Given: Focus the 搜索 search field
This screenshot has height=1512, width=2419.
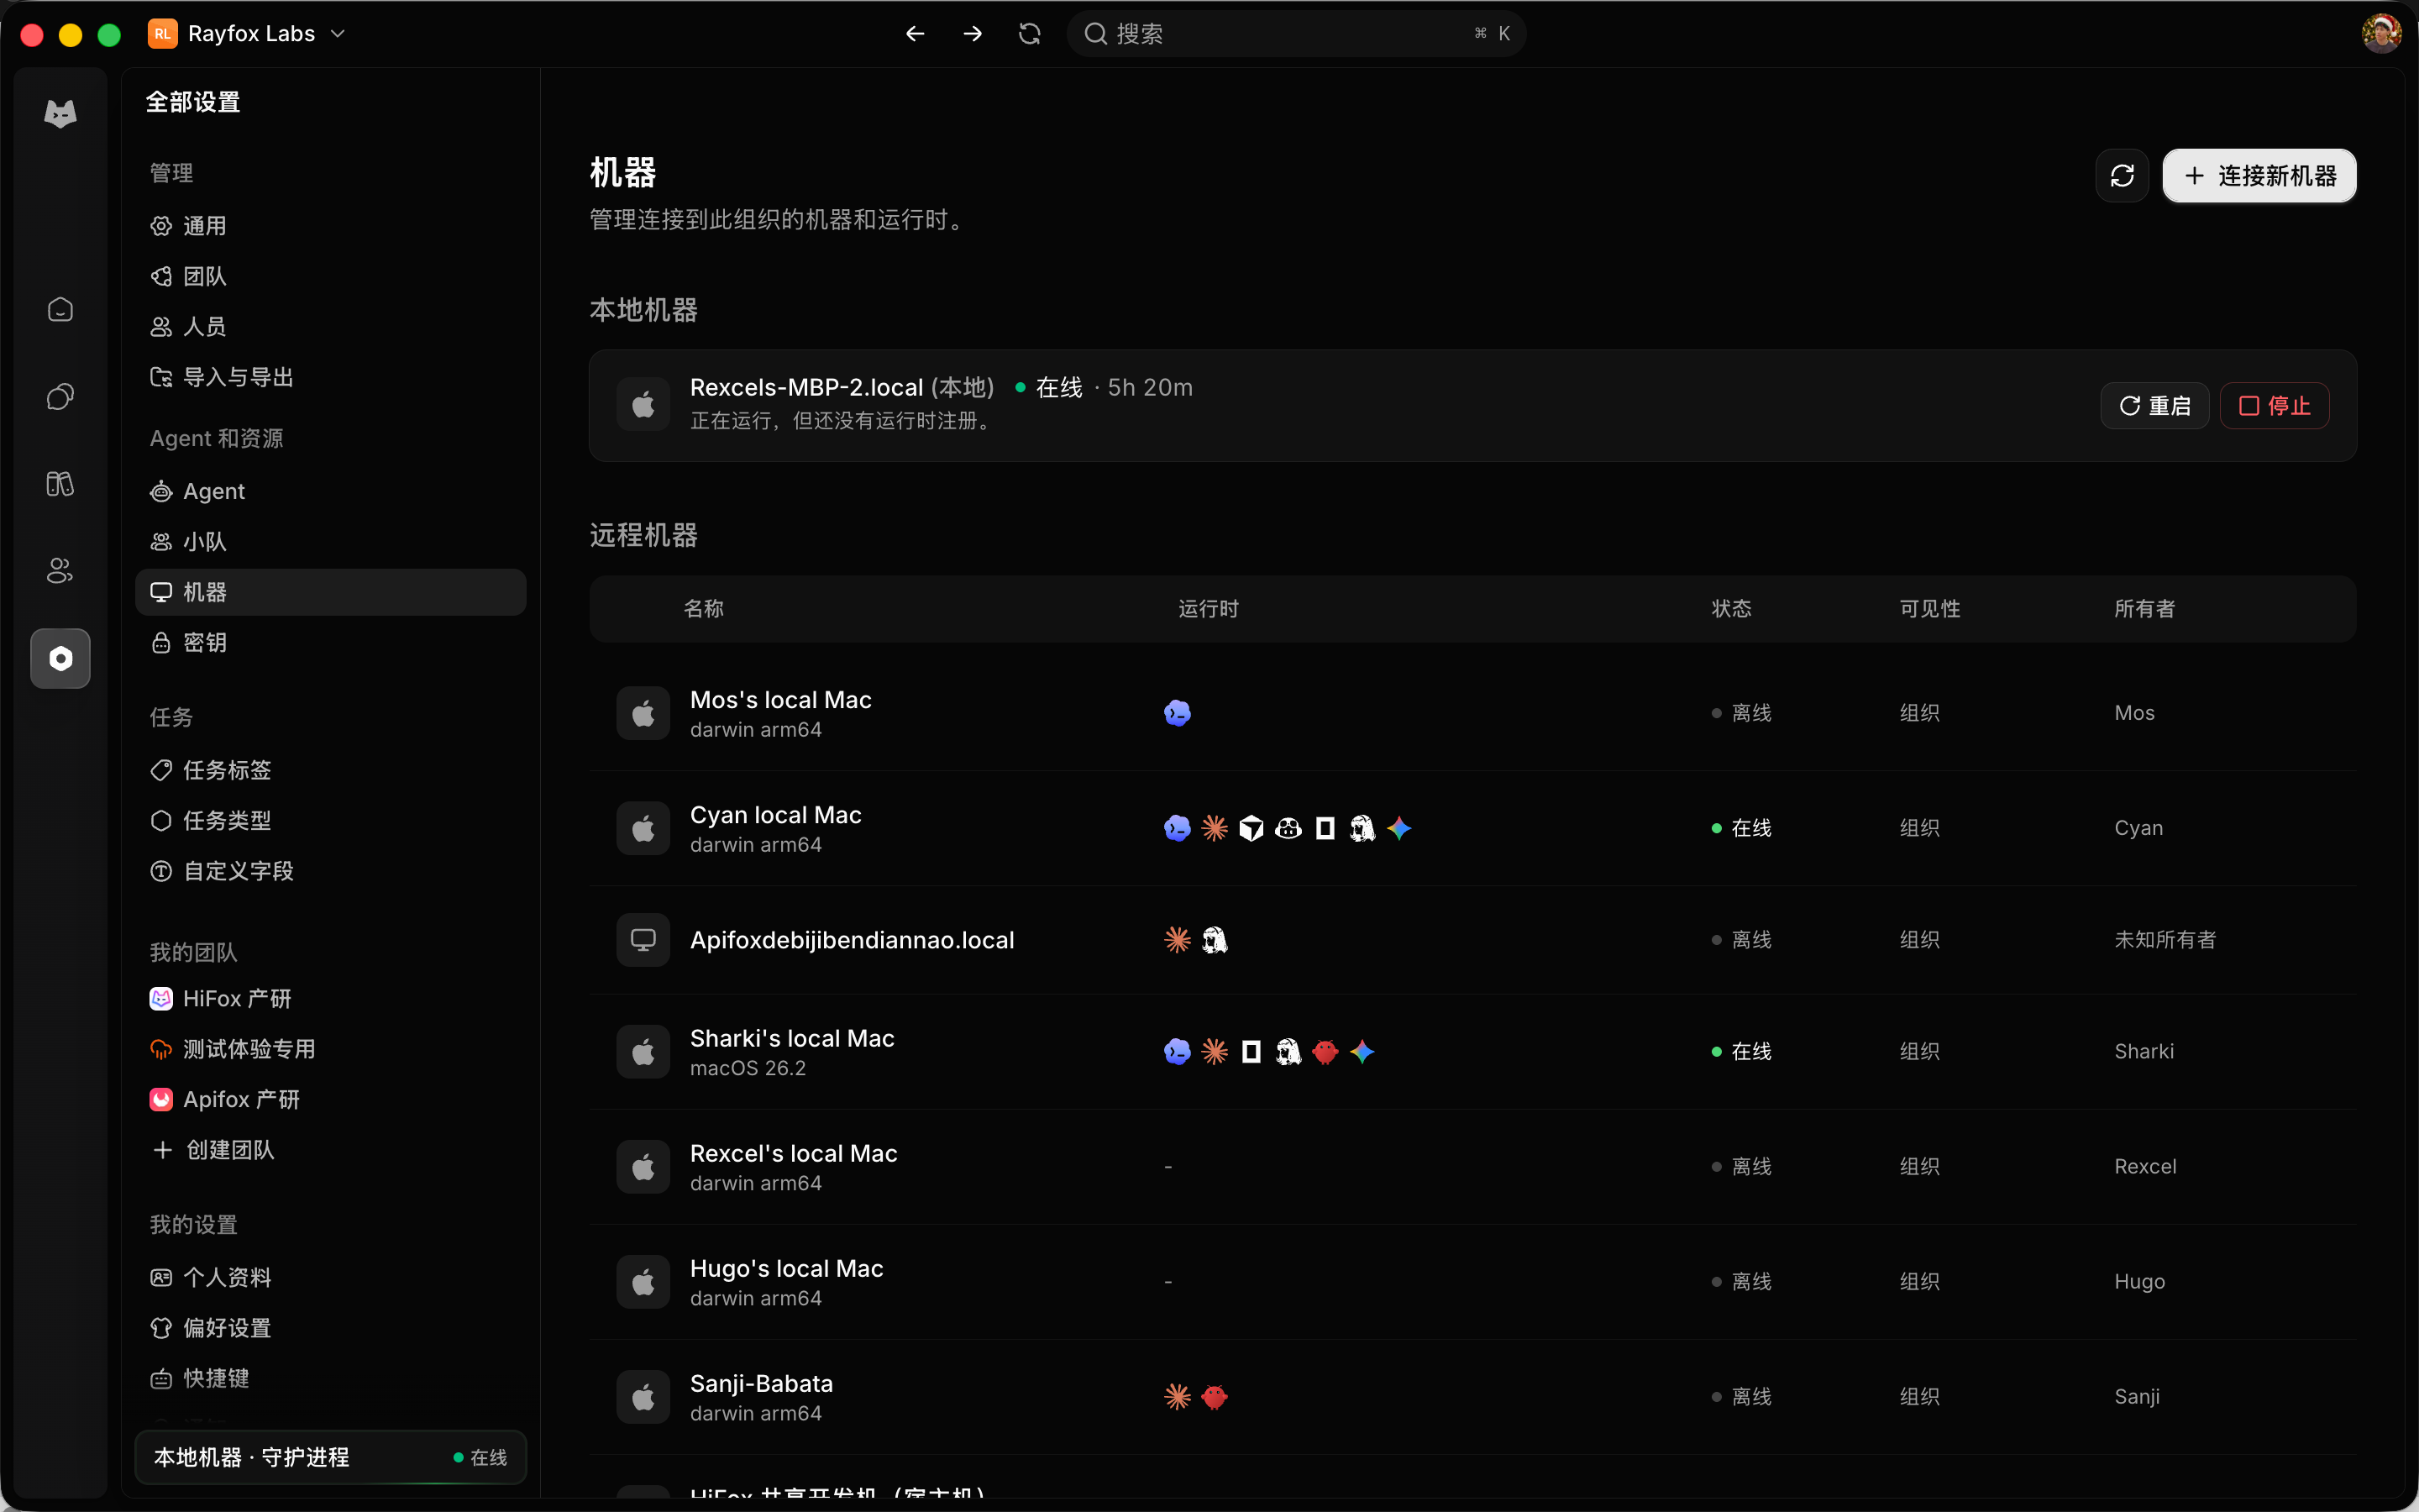Looking at the screenshot, I should [x=1295, y=34].
